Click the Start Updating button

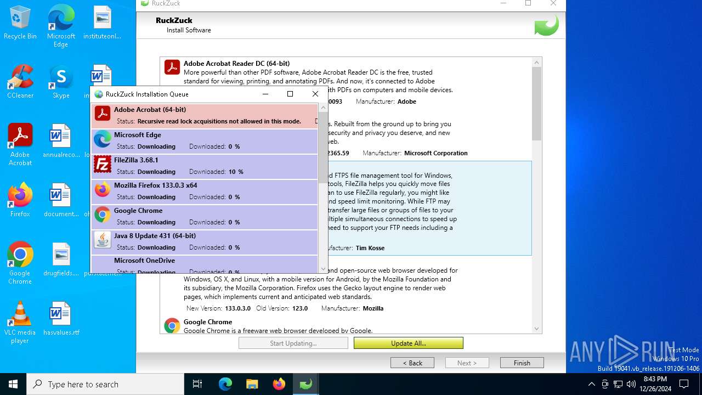(293, 343)
